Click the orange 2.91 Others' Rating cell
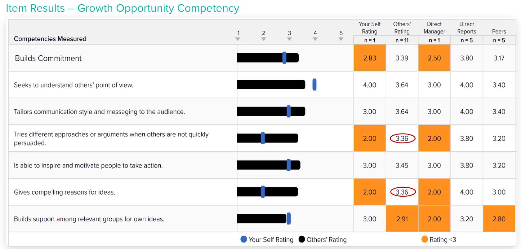Viewport: 521px width, 249px height. point(402,219)
